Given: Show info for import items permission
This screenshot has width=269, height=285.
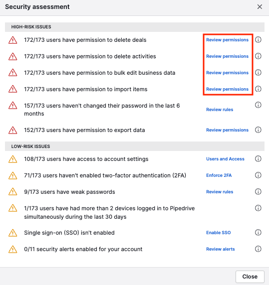Looking at the screenshot, I should [x=258, y=89].
